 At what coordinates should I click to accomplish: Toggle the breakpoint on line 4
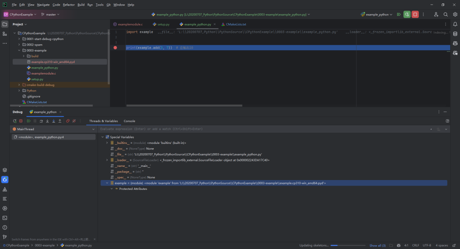point(115,48)
